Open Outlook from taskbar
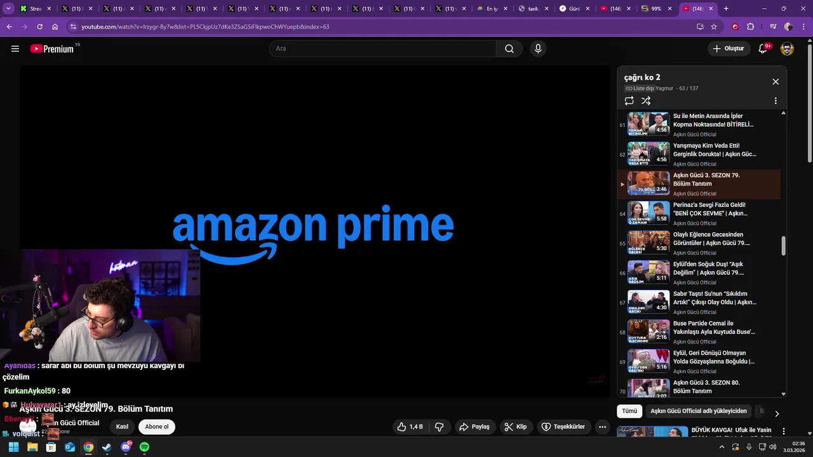Screen dimensions: 813x457 pos(70,447)
